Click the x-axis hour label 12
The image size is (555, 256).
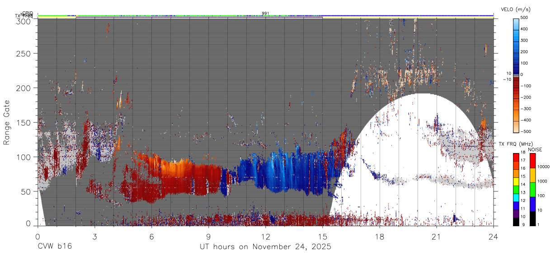266,236
